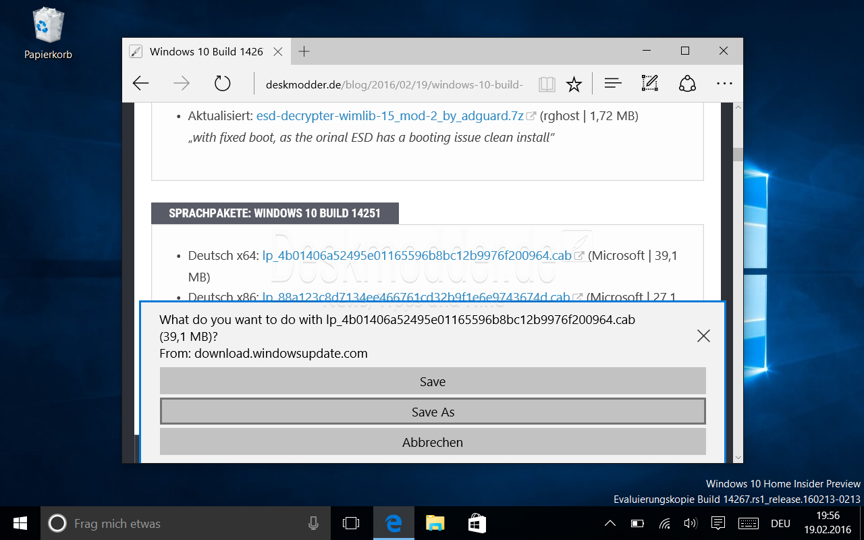Show hidden tray icons chevron
Image resolution: width=864 pixels, height=540 pixels.
(610, 523)
